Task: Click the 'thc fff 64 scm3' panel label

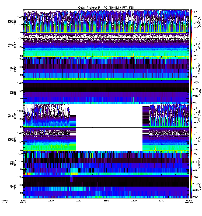Action: pos(12,139)
